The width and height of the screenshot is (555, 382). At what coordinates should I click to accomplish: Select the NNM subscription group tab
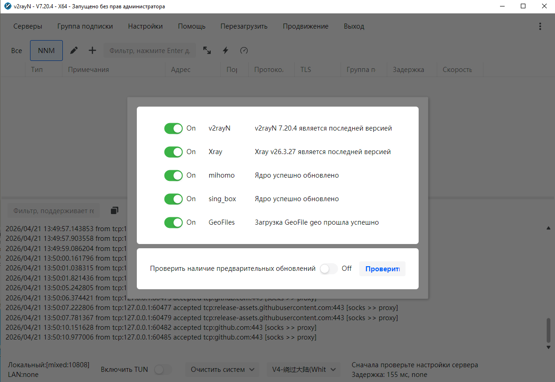click(x=46, y=51)
